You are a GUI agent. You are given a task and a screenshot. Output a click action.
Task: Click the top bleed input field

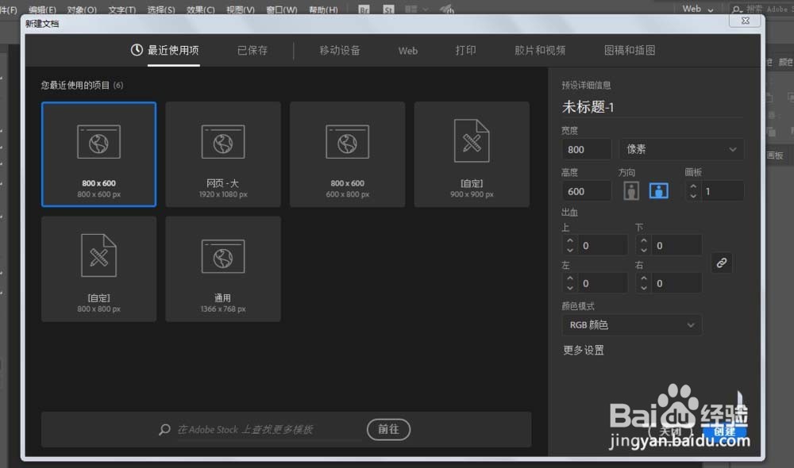(x=603, y=245)
